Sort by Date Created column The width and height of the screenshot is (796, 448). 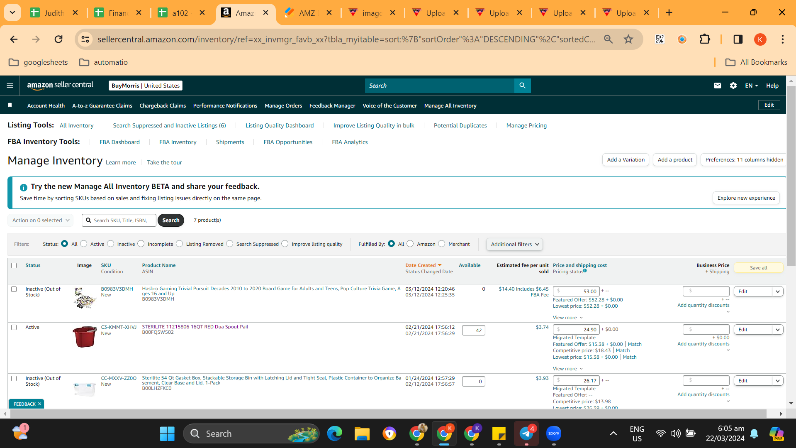coord(423,265)
